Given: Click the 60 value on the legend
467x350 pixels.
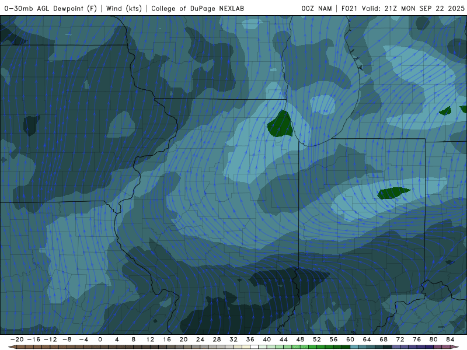Looking at the screenshot, I should [x=350, y=339].
